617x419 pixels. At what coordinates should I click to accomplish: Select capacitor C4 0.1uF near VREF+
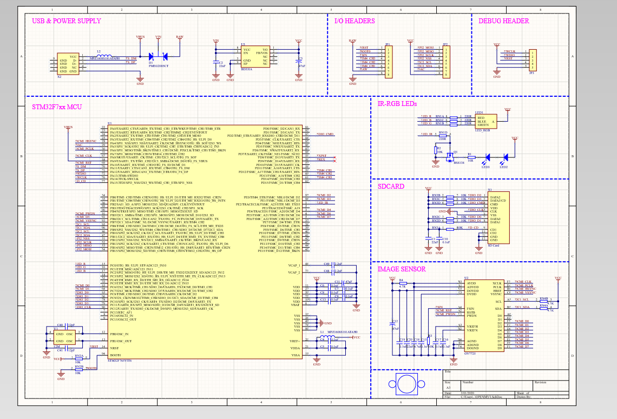tap(329, 341)
